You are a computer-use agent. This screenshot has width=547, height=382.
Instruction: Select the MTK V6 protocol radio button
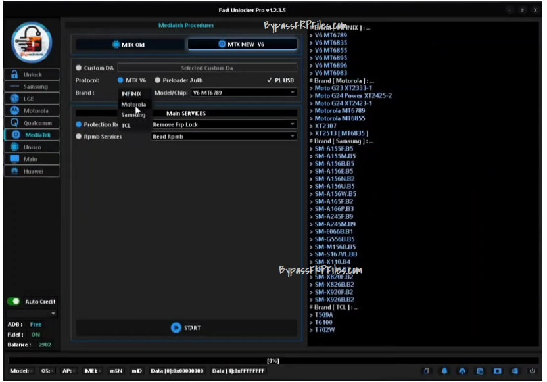click(120, 80)
